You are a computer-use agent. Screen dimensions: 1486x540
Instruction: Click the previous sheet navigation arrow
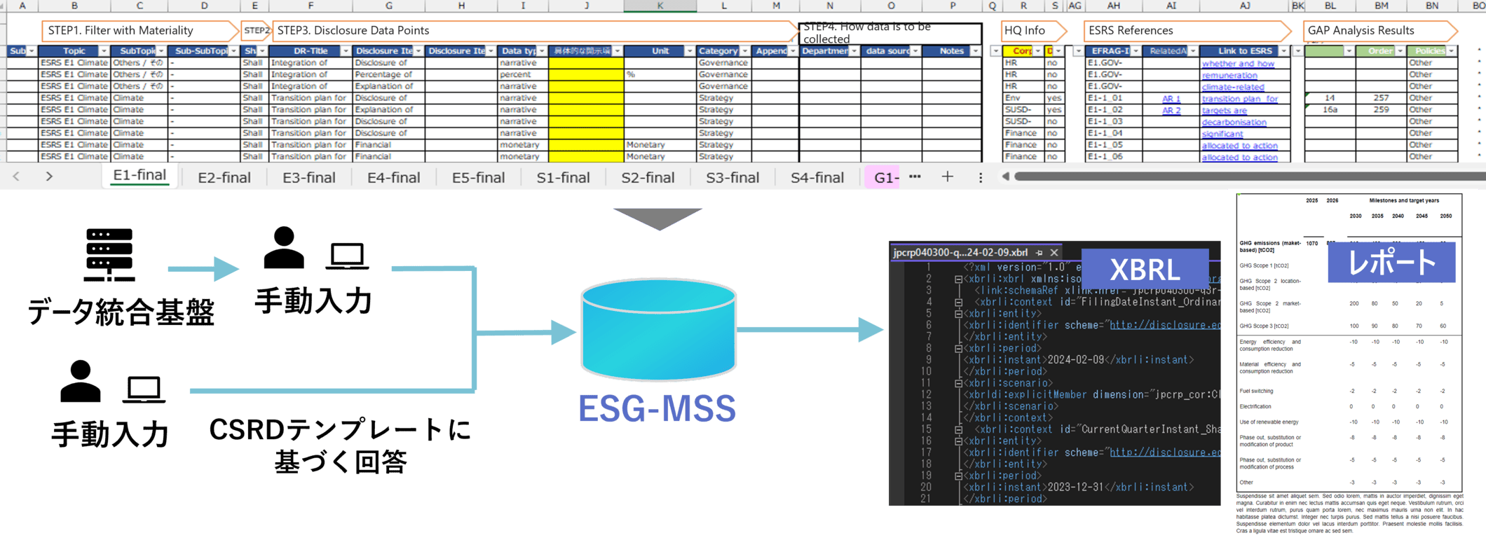tap(16, 176)
